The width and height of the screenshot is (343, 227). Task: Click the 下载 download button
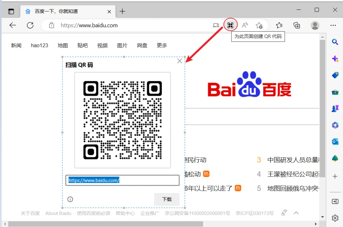pyautogui.click(x=167, y=199)
